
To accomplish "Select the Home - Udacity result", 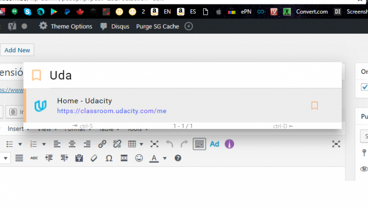I will [x=183, y=106].
